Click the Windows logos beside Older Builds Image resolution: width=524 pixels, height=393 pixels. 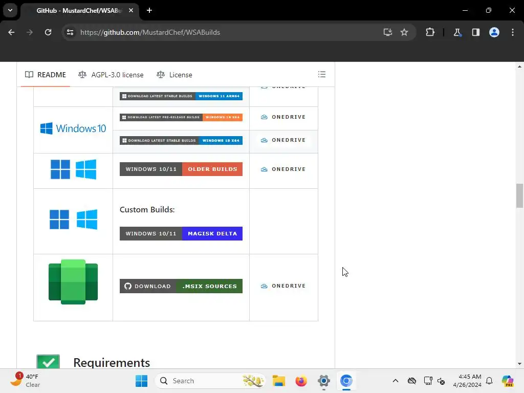pos(73,169)
